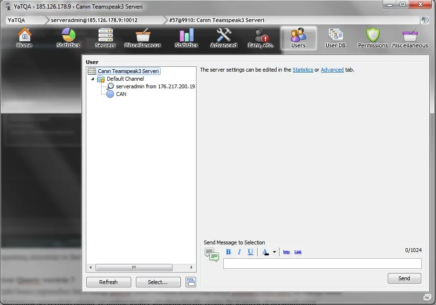
Task: Open the Permissions shield icon
Action: pos(373,38)
